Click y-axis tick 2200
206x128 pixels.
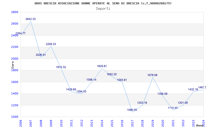point(15,47)
